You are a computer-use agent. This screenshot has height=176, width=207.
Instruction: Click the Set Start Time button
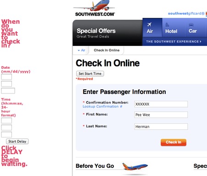point(90,74)
